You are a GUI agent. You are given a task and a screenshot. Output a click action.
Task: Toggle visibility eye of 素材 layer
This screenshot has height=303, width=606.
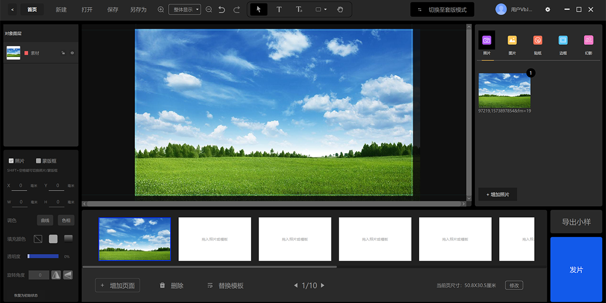[x=72, y=53]
